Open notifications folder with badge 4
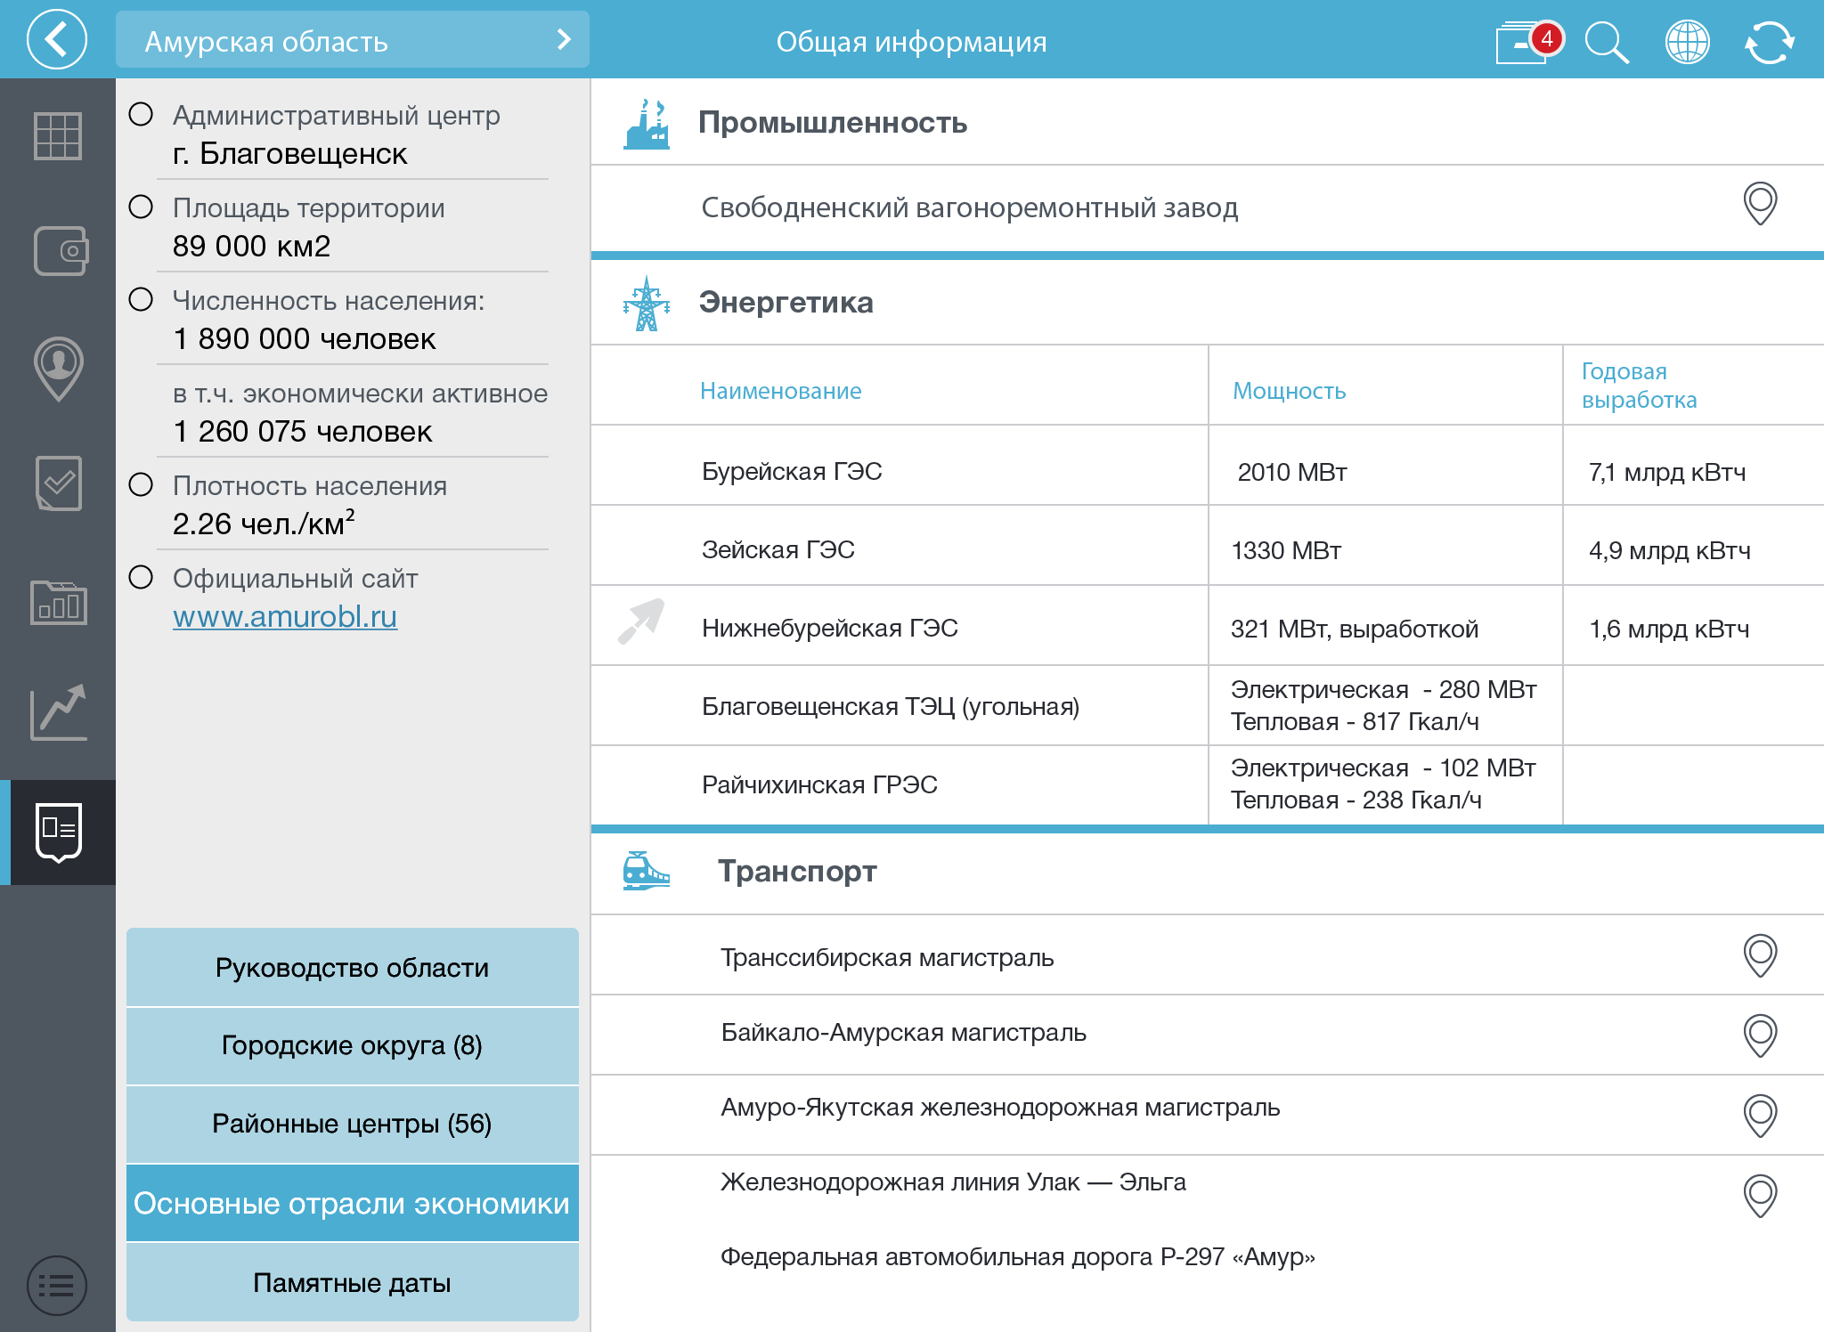This screenshot has height=1332, width=1824. [x=1528, y=41]
